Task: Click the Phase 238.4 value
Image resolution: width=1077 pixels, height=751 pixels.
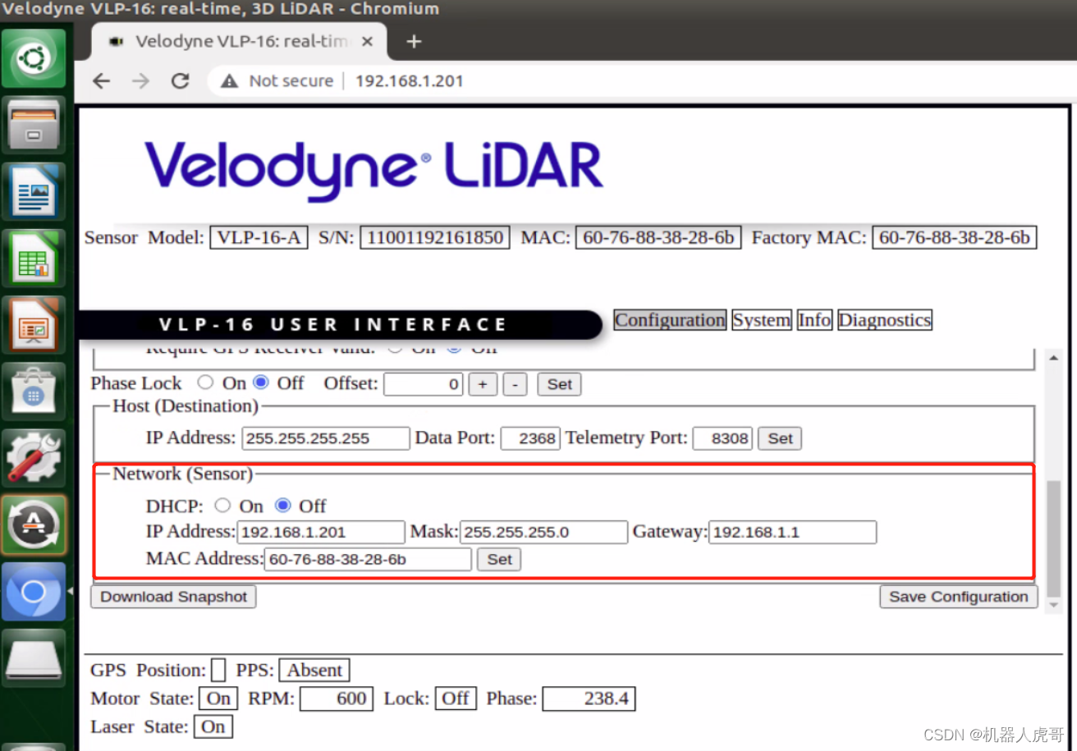Action: [589, 699]
